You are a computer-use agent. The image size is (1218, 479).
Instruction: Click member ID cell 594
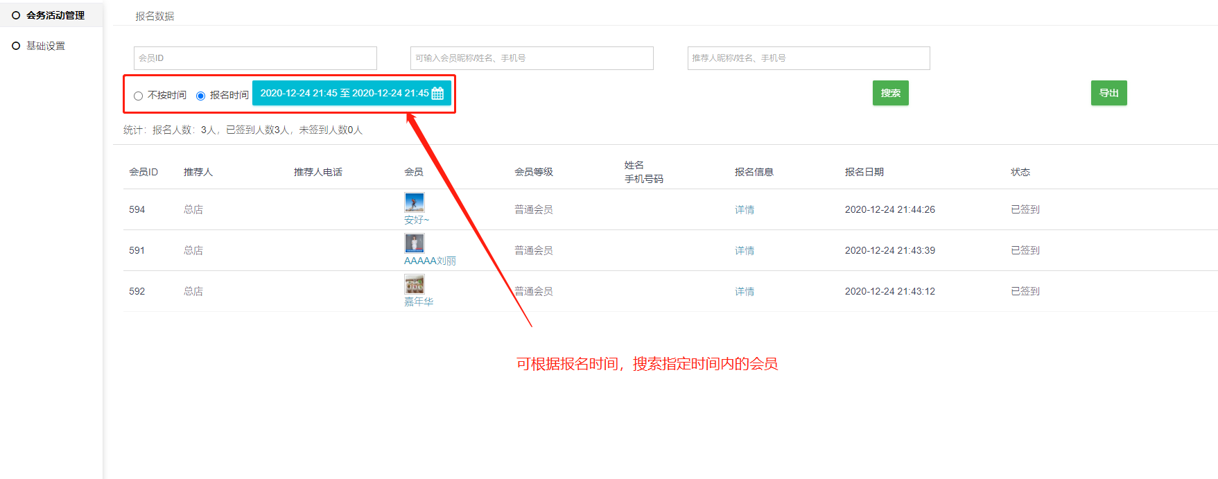(x=137, y=209)
